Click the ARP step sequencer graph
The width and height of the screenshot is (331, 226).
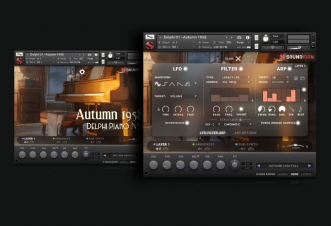click(x=281, y=95)
